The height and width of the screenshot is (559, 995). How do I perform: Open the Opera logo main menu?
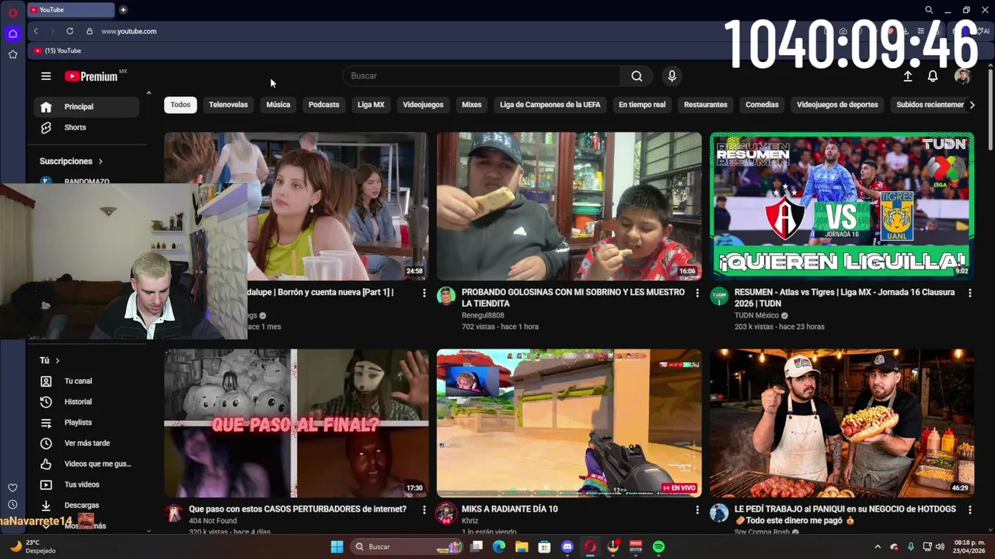(x=12, y=12)
